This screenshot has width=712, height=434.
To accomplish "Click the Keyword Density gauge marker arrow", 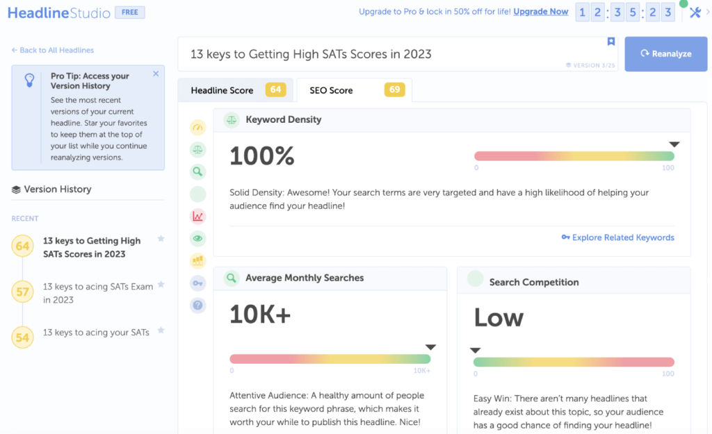I will 673,144.
